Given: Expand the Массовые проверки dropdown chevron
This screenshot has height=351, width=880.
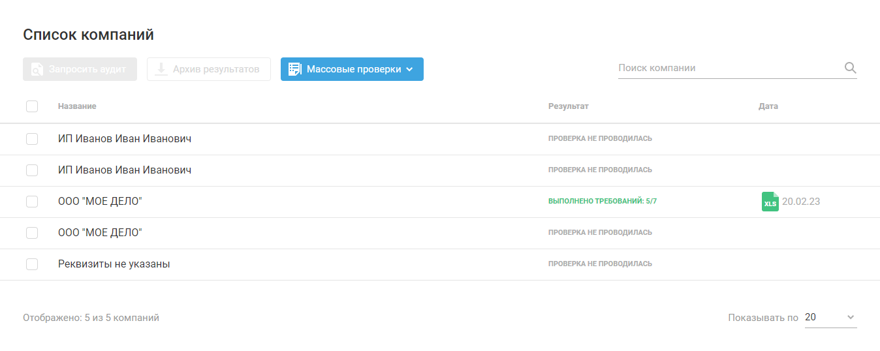Looking at the screenshot, I should pos(409,69).
